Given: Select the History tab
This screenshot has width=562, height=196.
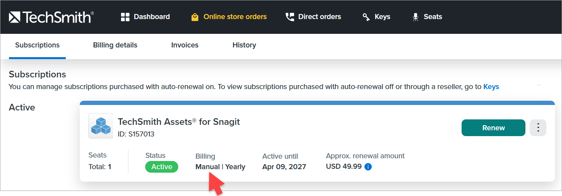Looking at the screenshot, I should 244,45.
